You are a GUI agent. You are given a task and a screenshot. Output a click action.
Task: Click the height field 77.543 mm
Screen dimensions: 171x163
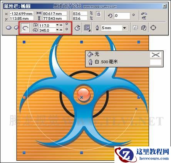[55, 18]
